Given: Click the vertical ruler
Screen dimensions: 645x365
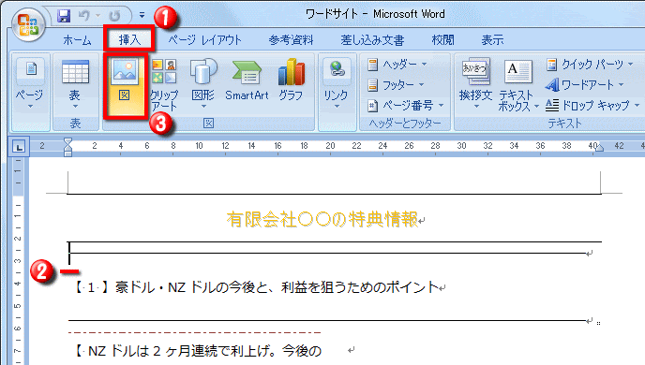Looking at the screenshot, I should tap(18, 261).
